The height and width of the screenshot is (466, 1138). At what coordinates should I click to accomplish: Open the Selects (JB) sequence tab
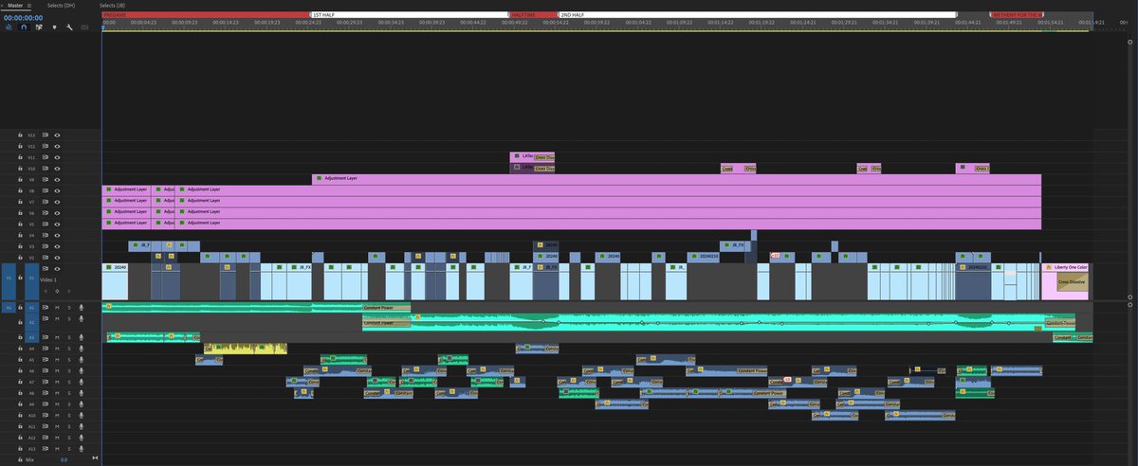pos(113,5)
